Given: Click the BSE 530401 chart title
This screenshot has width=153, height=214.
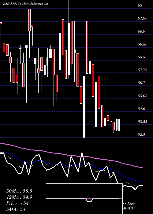Looking at the screenshot, I should pos(25,4).
